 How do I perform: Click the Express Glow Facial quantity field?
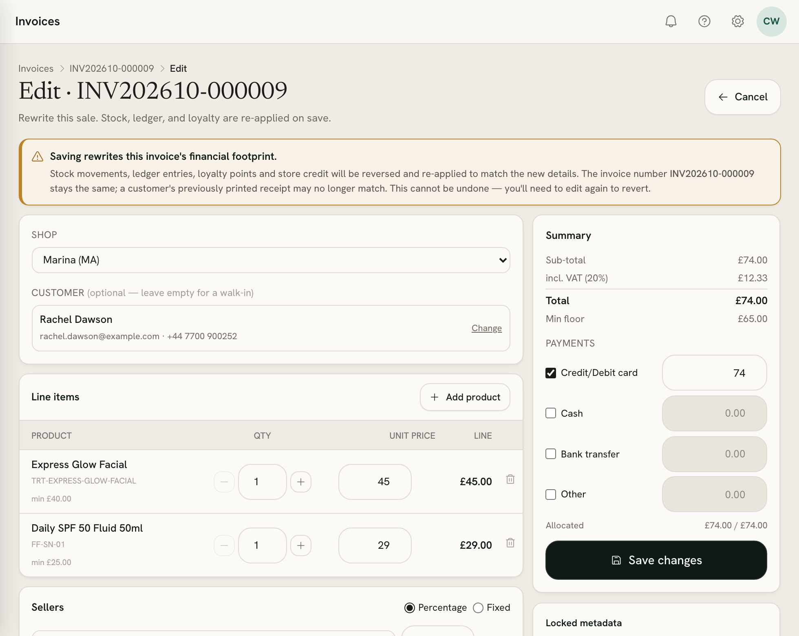point(263,482)
